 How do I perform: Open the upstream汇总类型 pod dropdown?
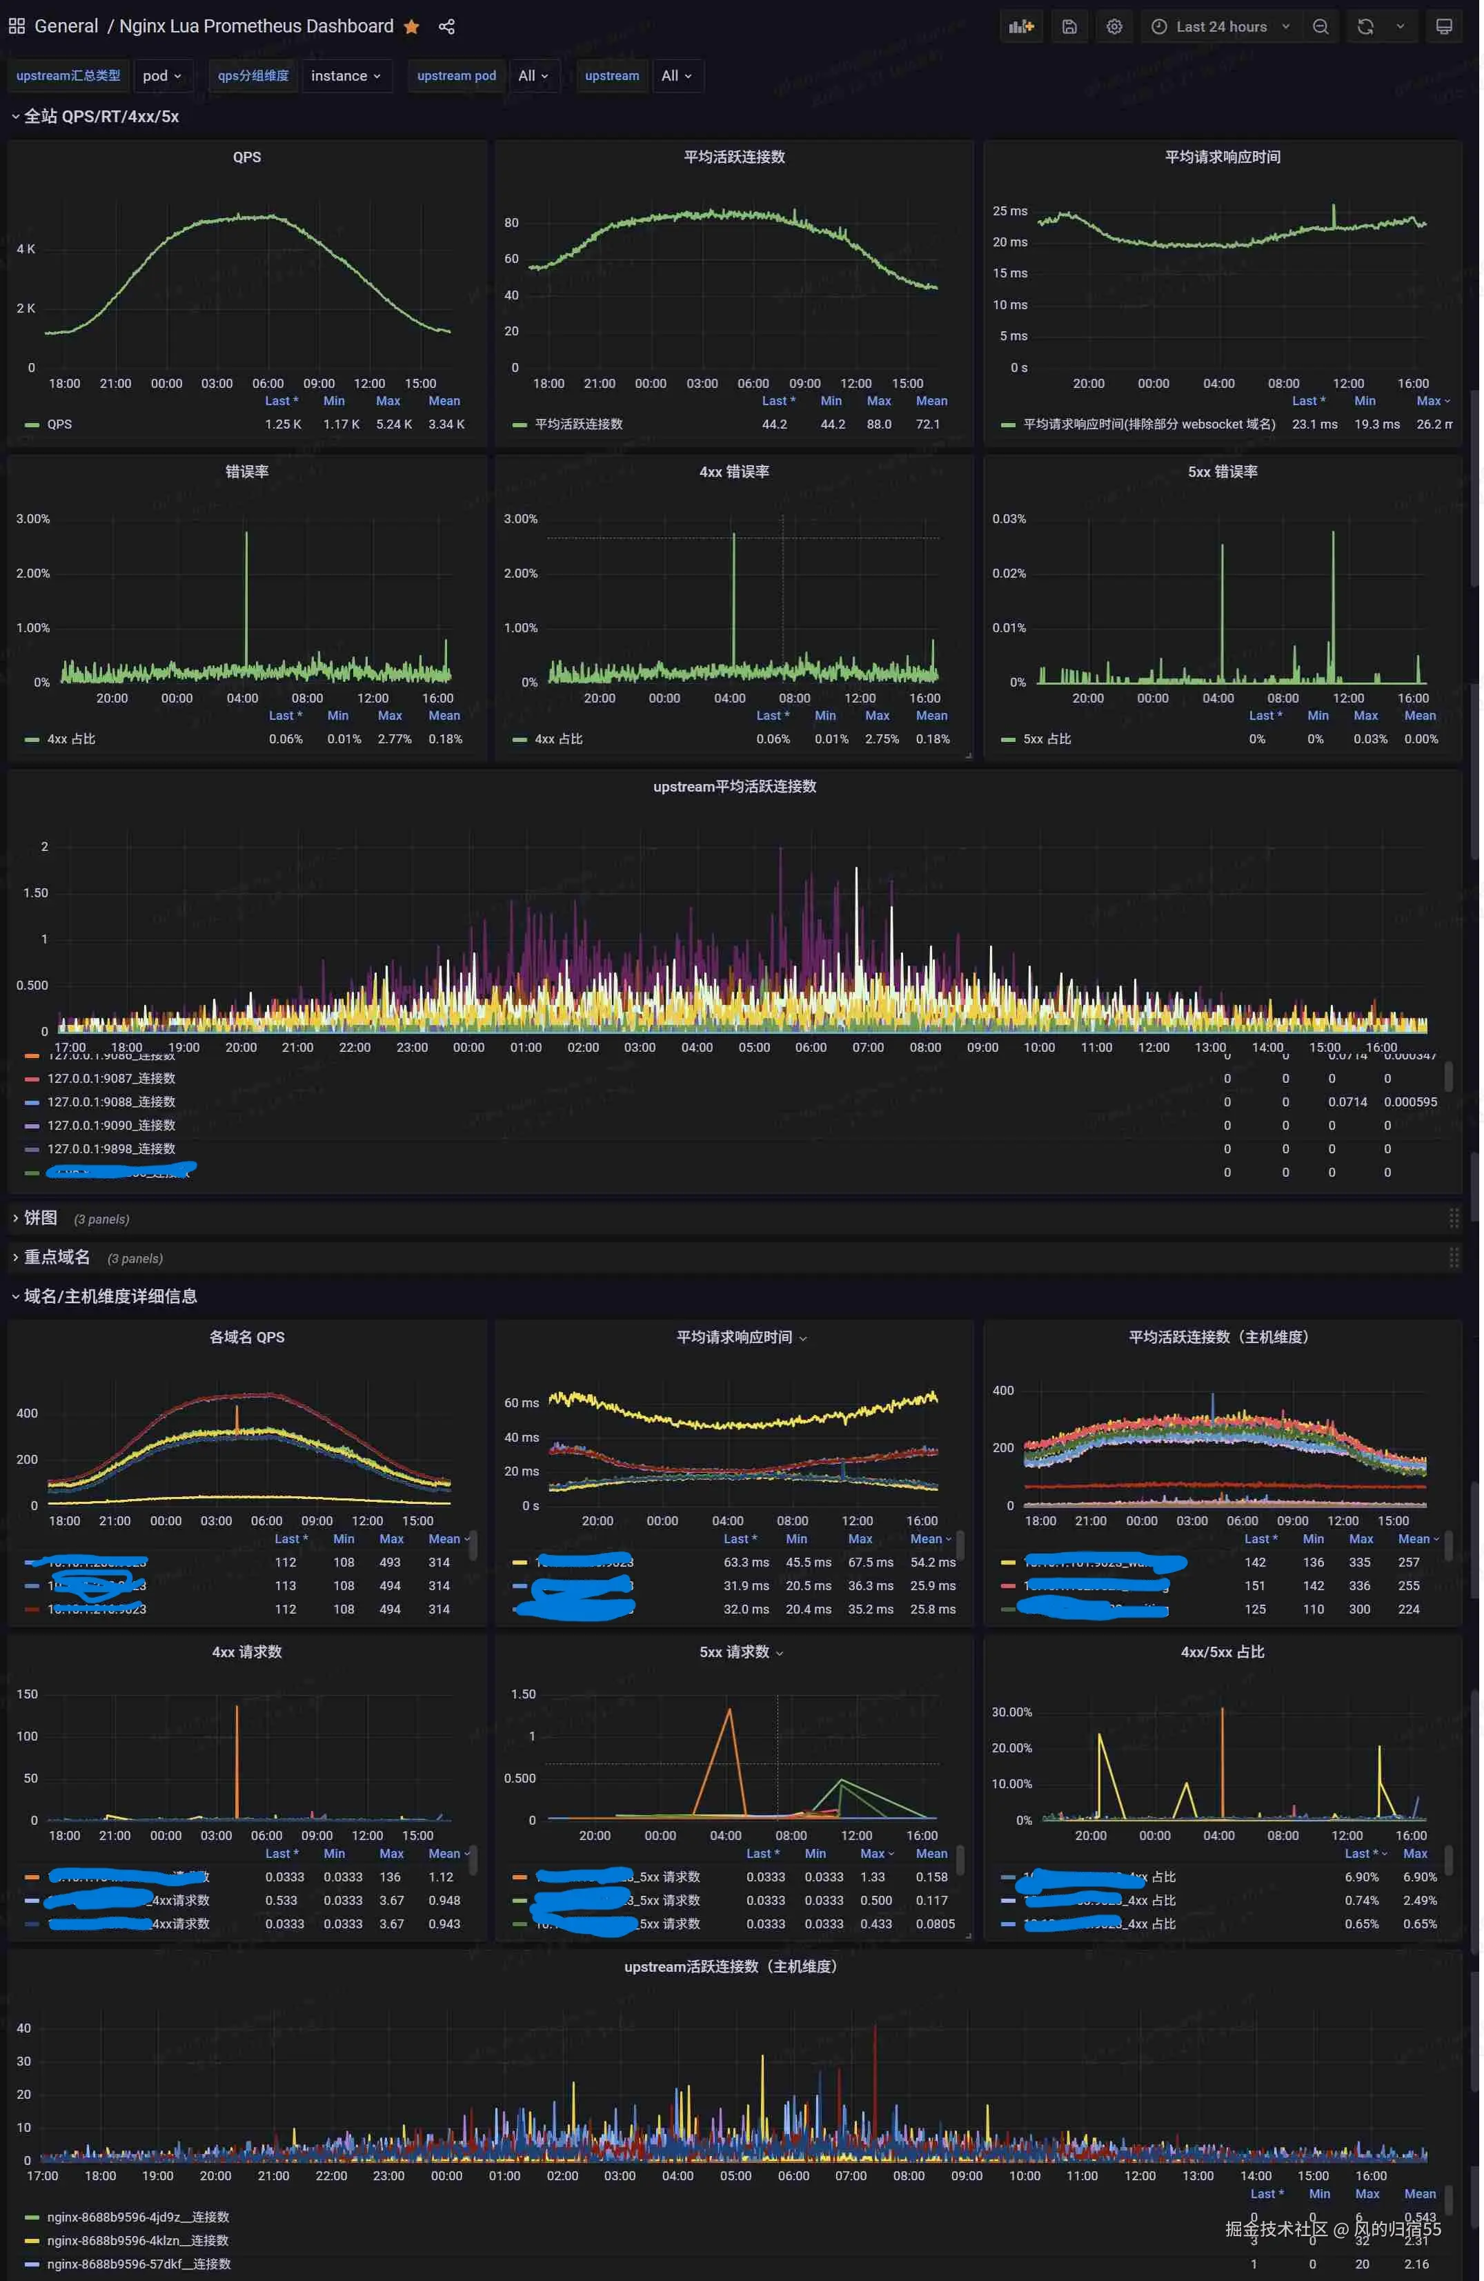(x=162, y=76)
